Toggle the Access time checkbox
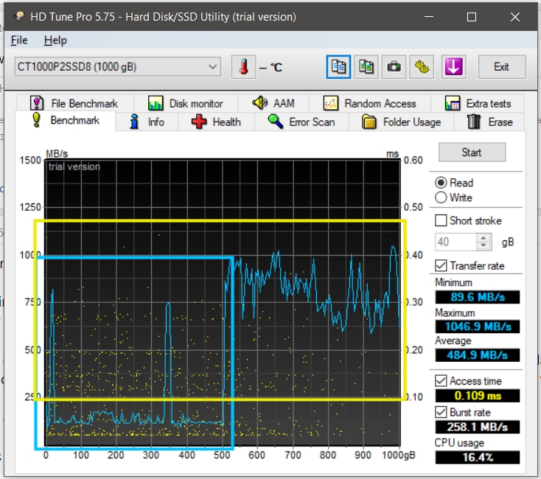 click(441, 381)
